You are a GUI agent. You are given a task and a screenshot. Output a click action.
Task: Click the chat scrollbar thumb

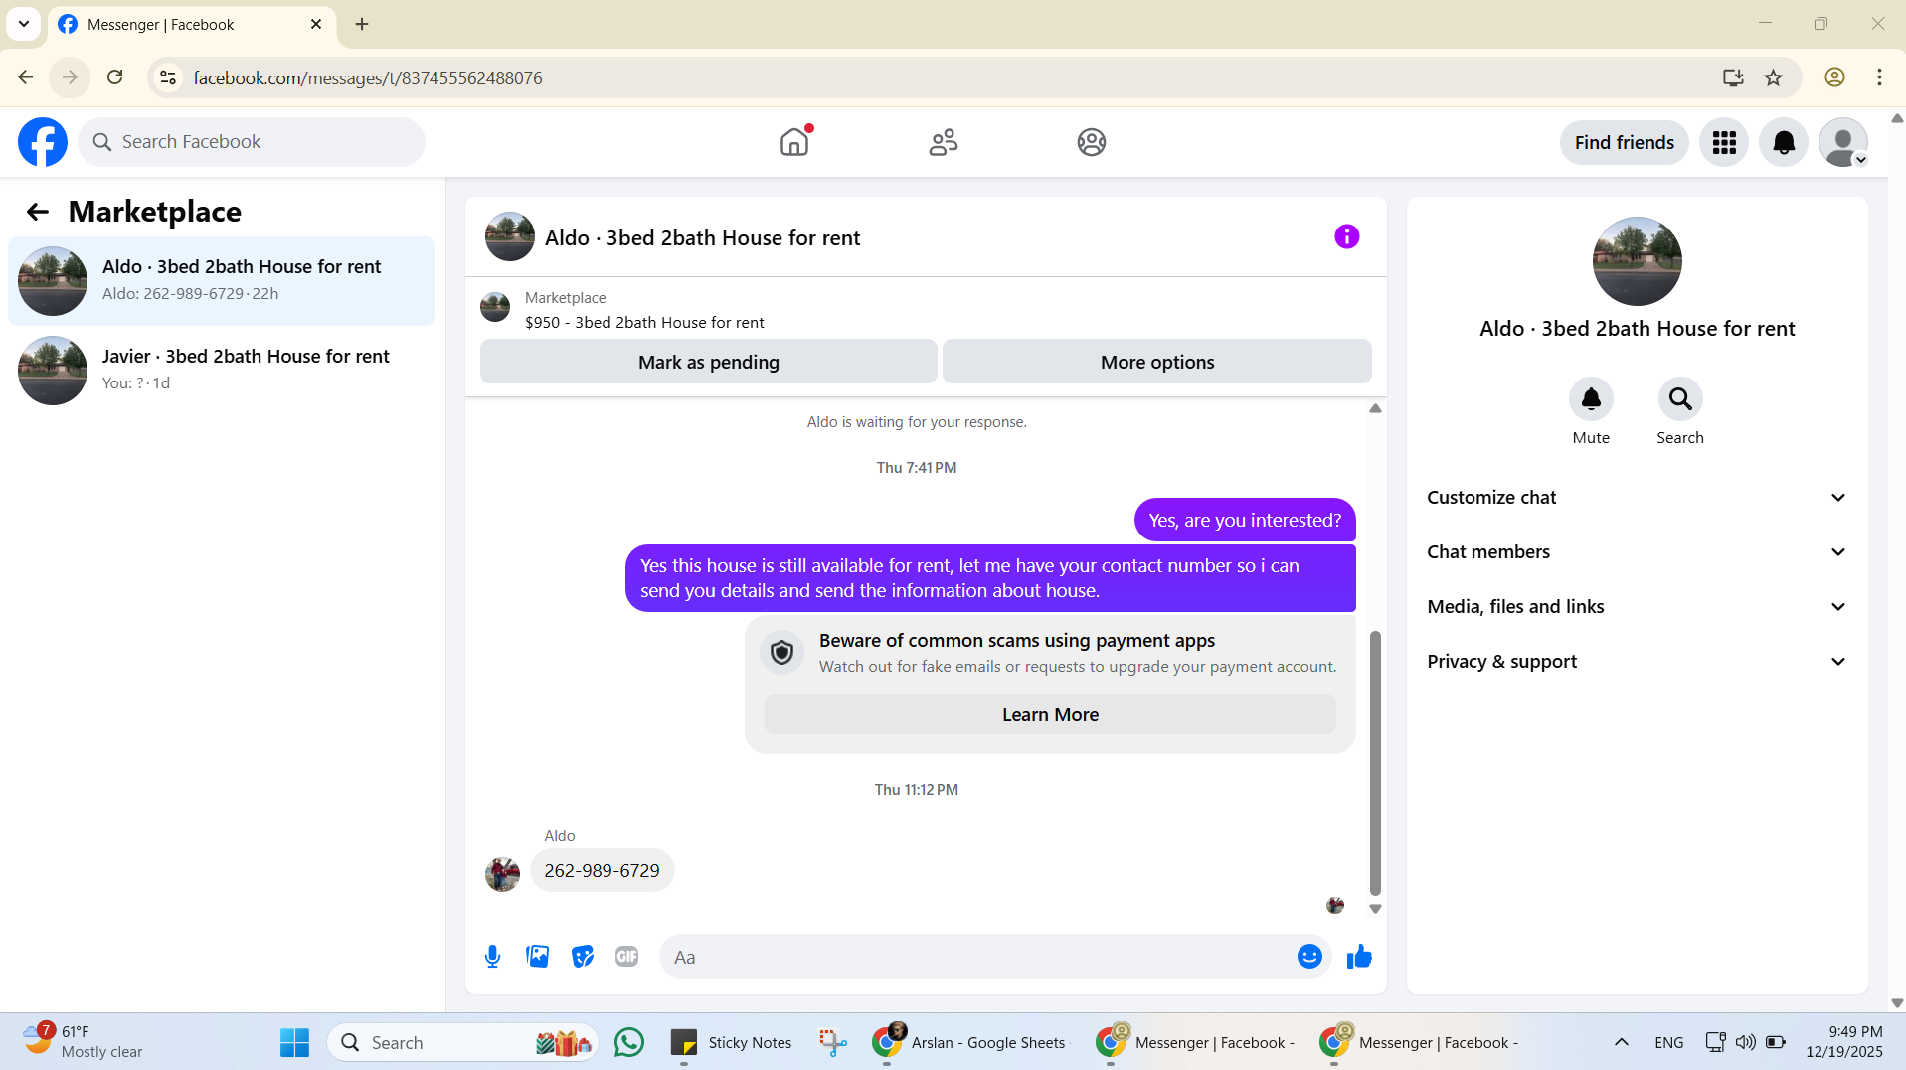[x=1375, y=763]
